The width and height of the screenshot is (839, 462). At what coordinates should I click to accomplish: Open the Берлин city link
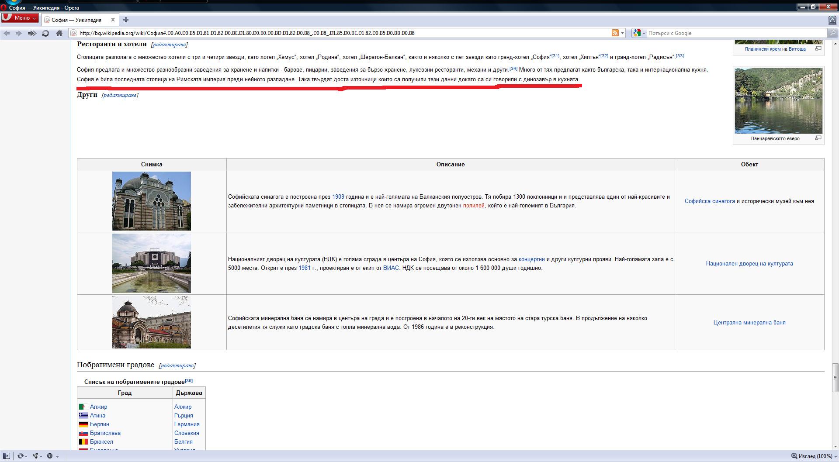100,424
